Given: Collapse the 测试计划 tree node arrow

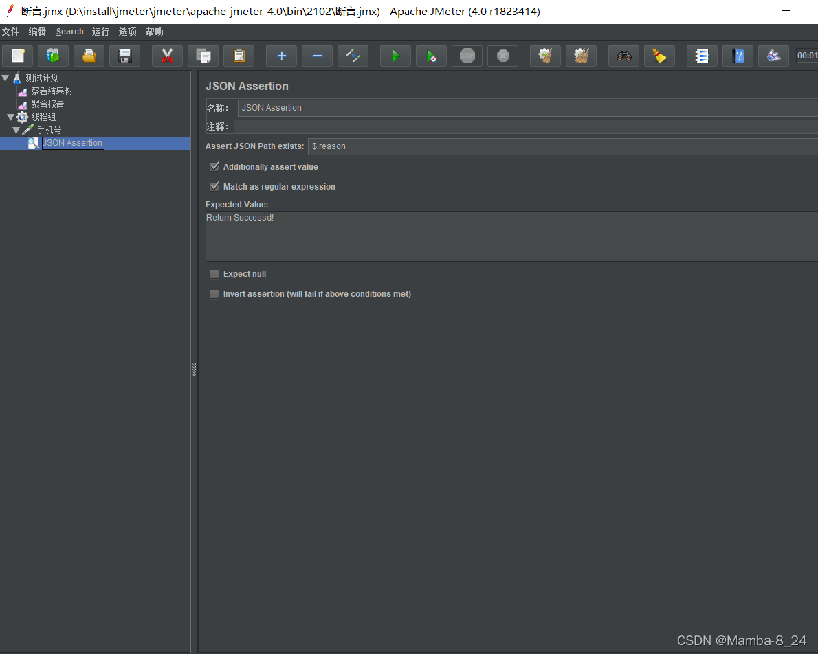Looking at the screenshot, I should (x=5, y=78).
